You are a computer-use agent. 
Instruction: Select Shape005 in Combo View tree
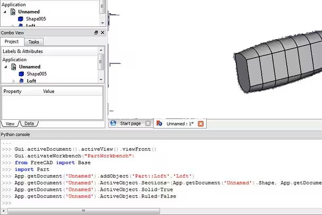pos(36,74)
